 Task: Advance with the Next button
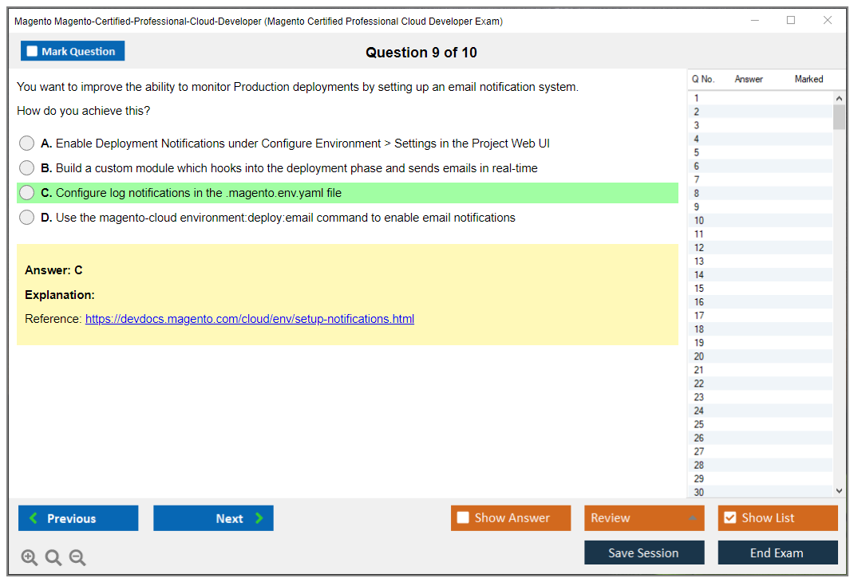coord(213,518)
